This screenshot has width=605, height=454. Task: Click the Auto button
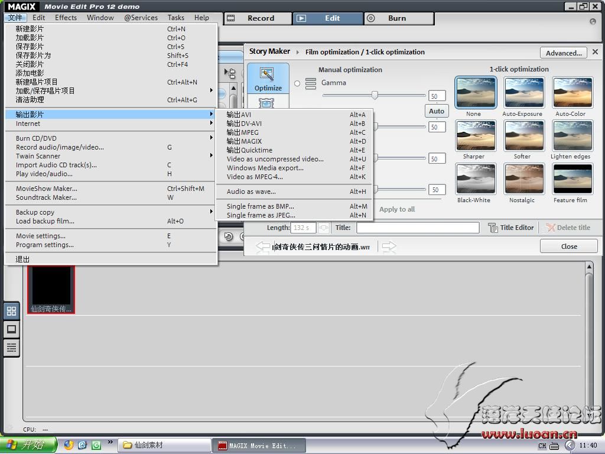pos(437,111)
